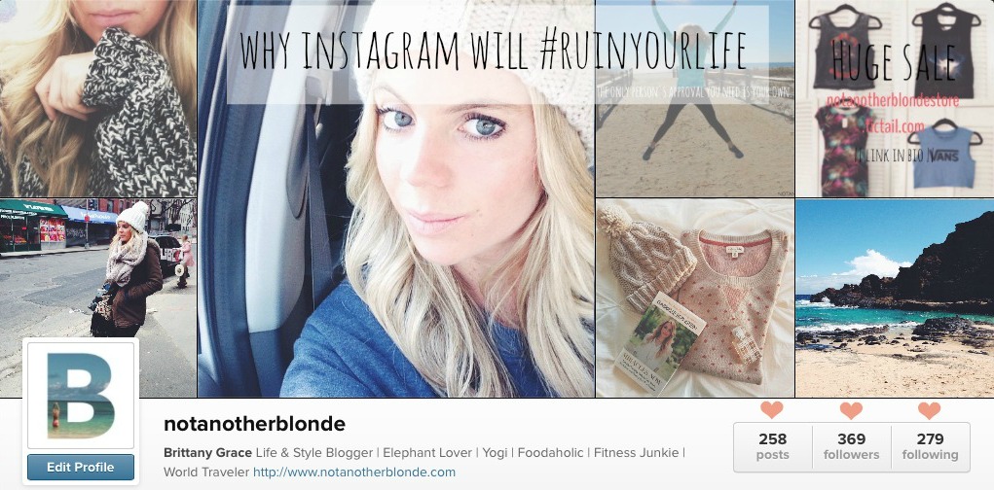The height and width of the screenshot is (490, 994).
Task: Open the Huge Sale tank tops photo
Action: coord(895,98)
